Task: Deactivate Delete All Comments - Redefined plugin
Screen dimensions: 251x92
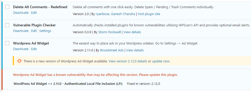Action: [21, 13]
